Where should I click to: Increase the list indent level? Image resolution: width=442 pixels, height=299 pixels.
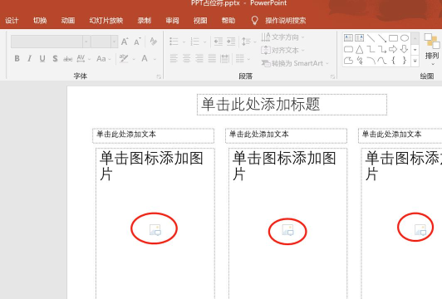pos(231,42)
